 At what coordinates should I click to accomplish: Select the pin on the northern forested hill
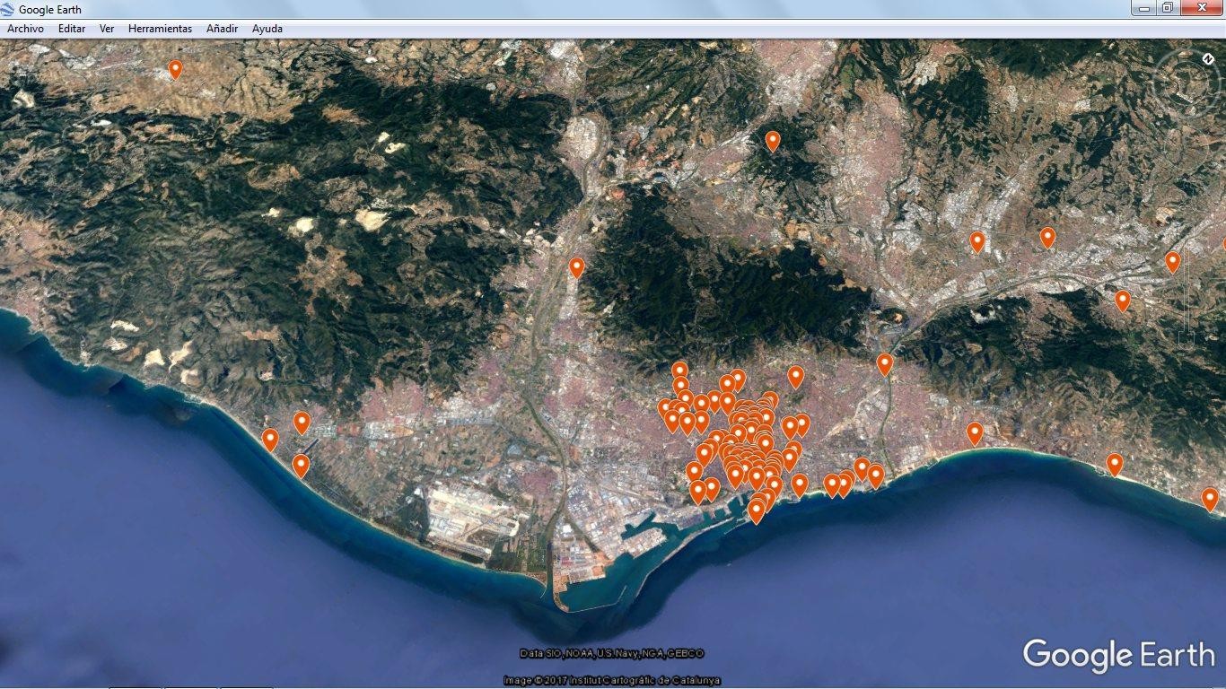(773, 141)
